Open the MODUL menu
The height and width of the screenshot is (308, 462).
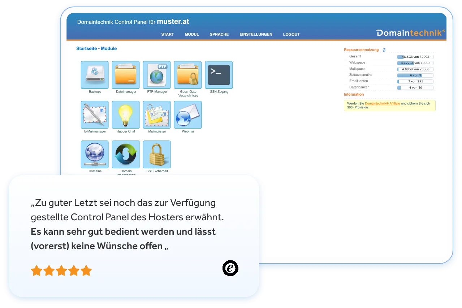click(192, 34)
